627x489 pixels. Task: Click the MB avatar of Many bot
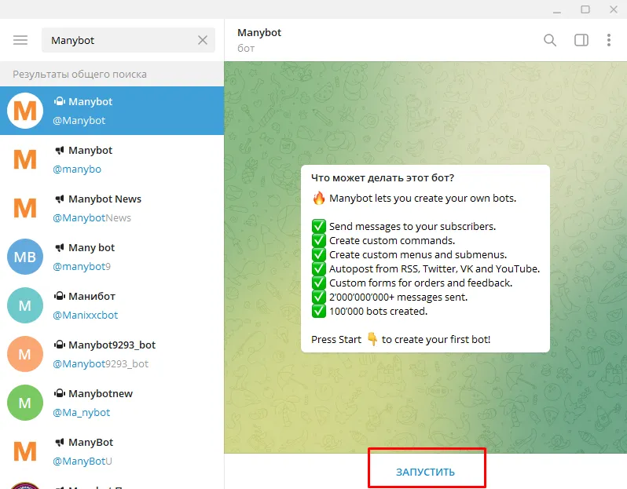point(25,257)
